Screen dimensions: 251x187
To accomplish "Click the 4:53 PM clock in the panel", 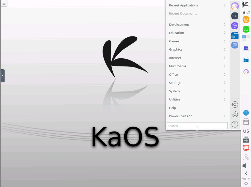I will [246, 179].
